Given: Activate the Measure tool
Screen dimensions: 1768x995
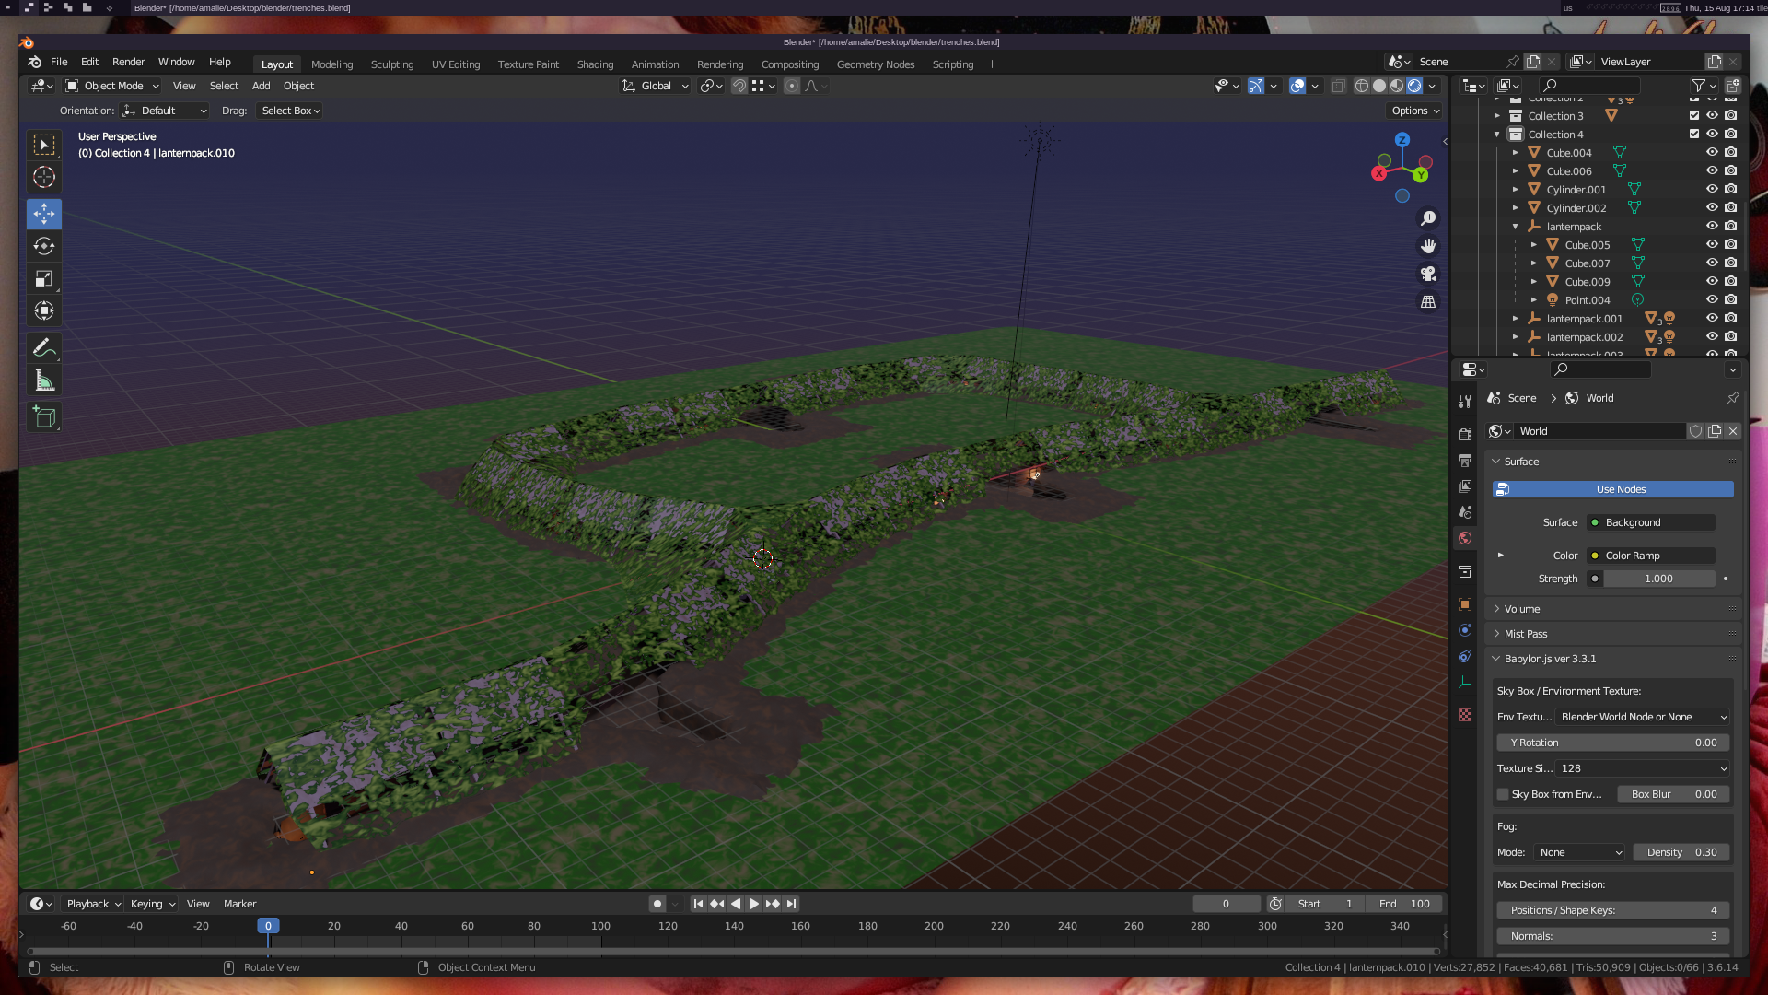Looking at the screenshot, I should point(43,380).
